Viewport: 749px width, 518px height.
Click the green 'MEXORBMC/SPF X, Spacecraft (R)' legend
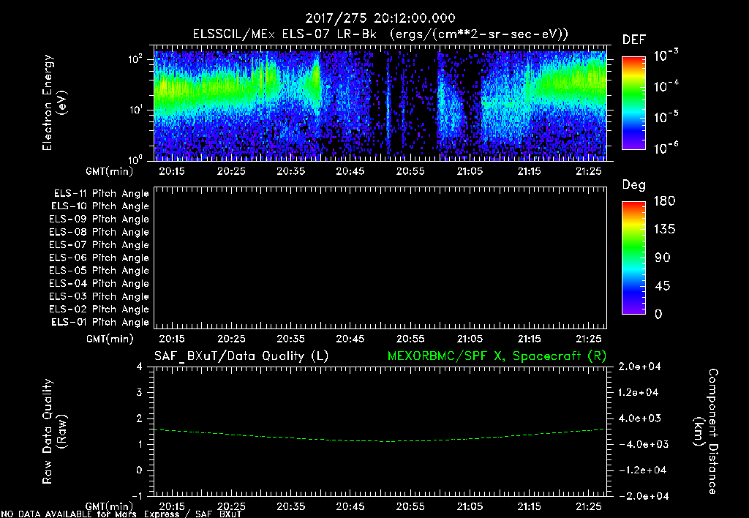point(497,356)
